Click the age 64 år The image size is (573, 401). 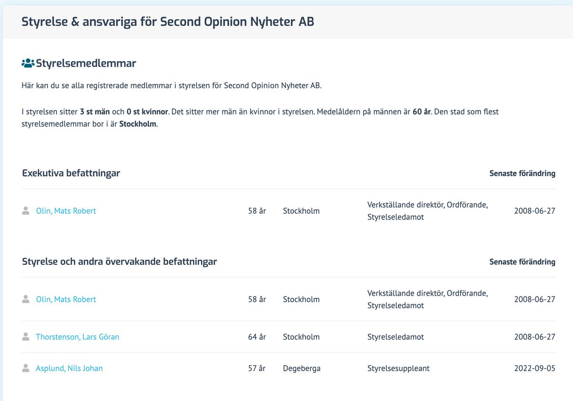click(x=257, y=337)
